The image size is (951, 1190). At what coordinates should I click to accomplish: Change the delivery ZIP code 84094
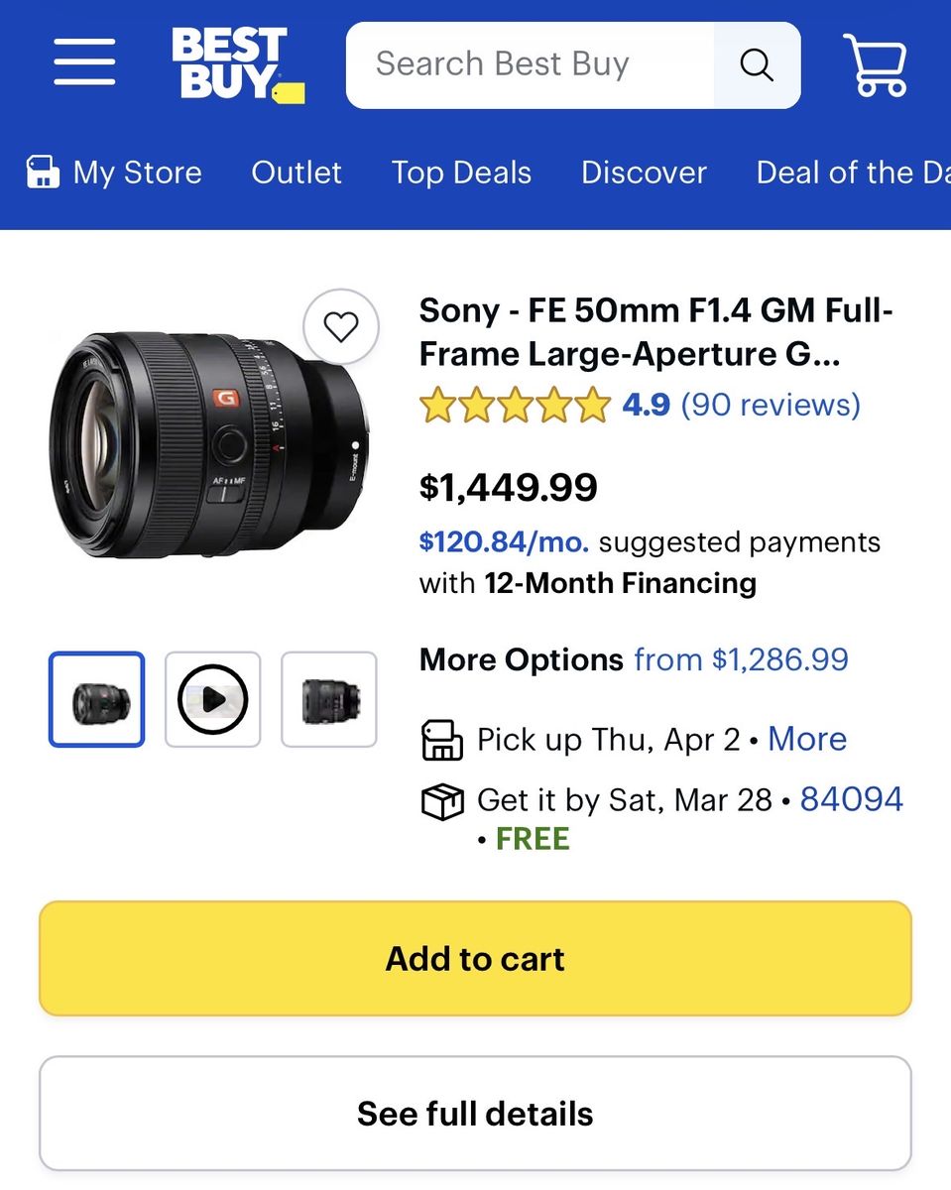tap(852, 799)
